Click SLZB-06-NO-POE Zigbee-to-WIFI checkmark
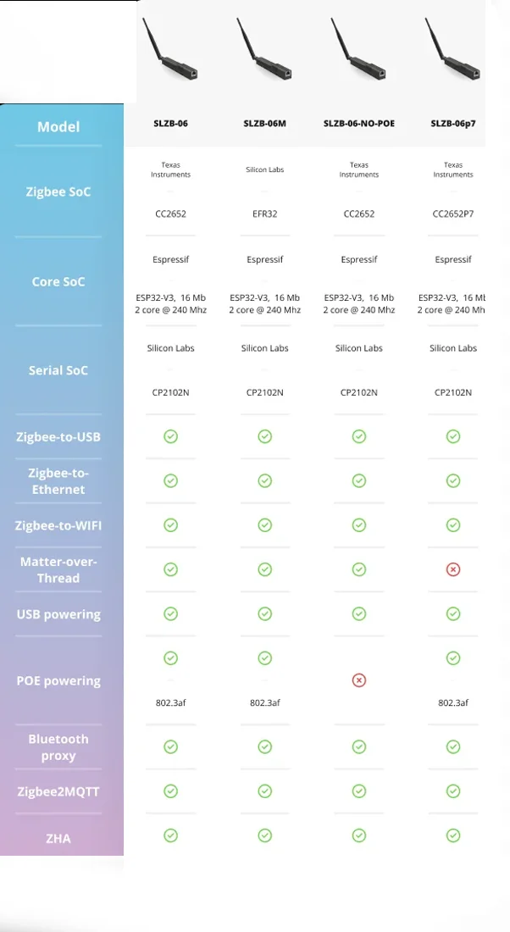This screenshot has width=510, height=932. point(359,525)
